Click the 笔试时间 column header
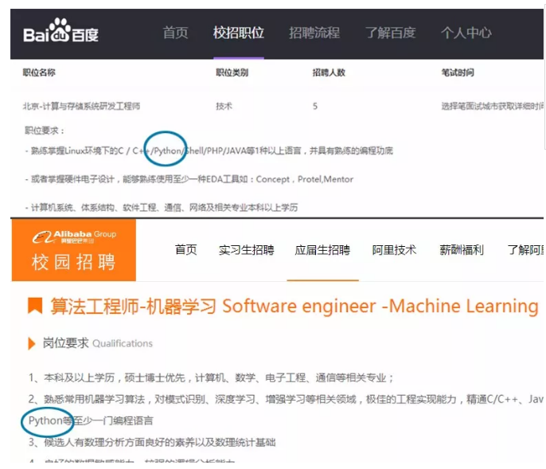 458,72
